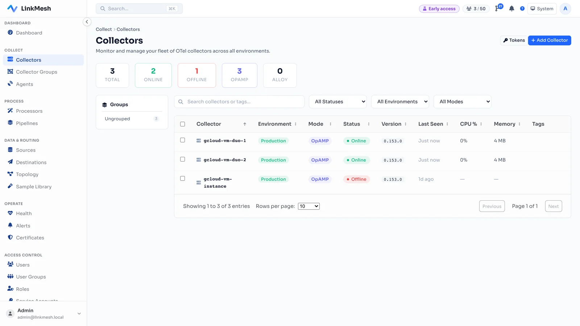Click the Sample Library pencil icon
Viewport: 580px width, 326px height.
[x=10, y=186]
